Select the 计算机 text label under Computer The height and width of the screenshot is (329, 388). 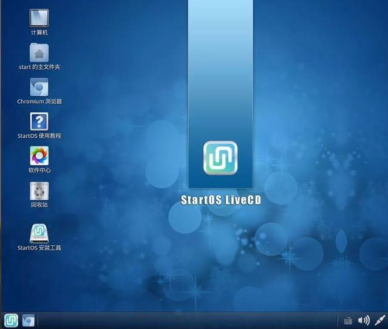click(x=39, y=33)
